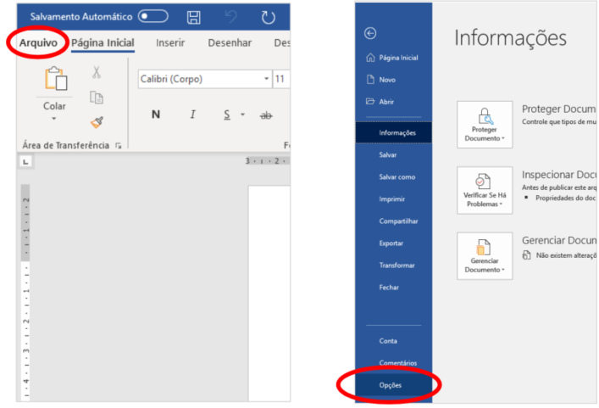Click the Colar paste clipboard icon
Image resolution: width=599 pixels, height=408 pixels.
click(56, 79)
